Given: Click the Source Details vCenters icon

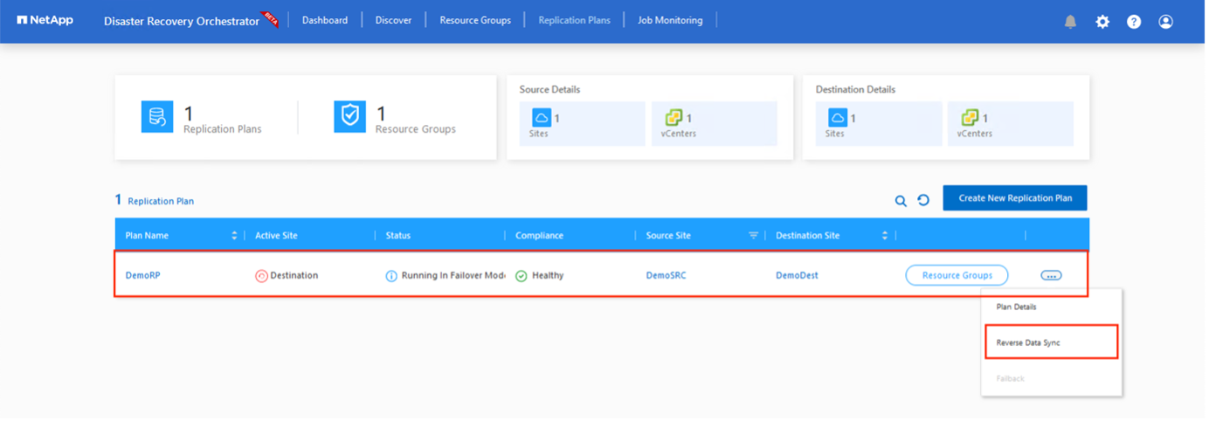Looking at the screenshot, I should pyautogui.click(x=674, y=118).
